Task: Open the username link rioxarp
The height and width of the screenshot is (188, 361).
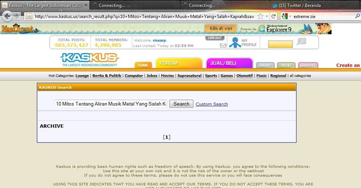Action: (x=159, y=40)
